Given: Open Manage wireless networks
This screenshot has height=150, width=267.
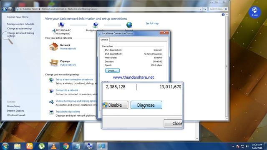Looking at the screenshot, I should [x=20, y=24].
